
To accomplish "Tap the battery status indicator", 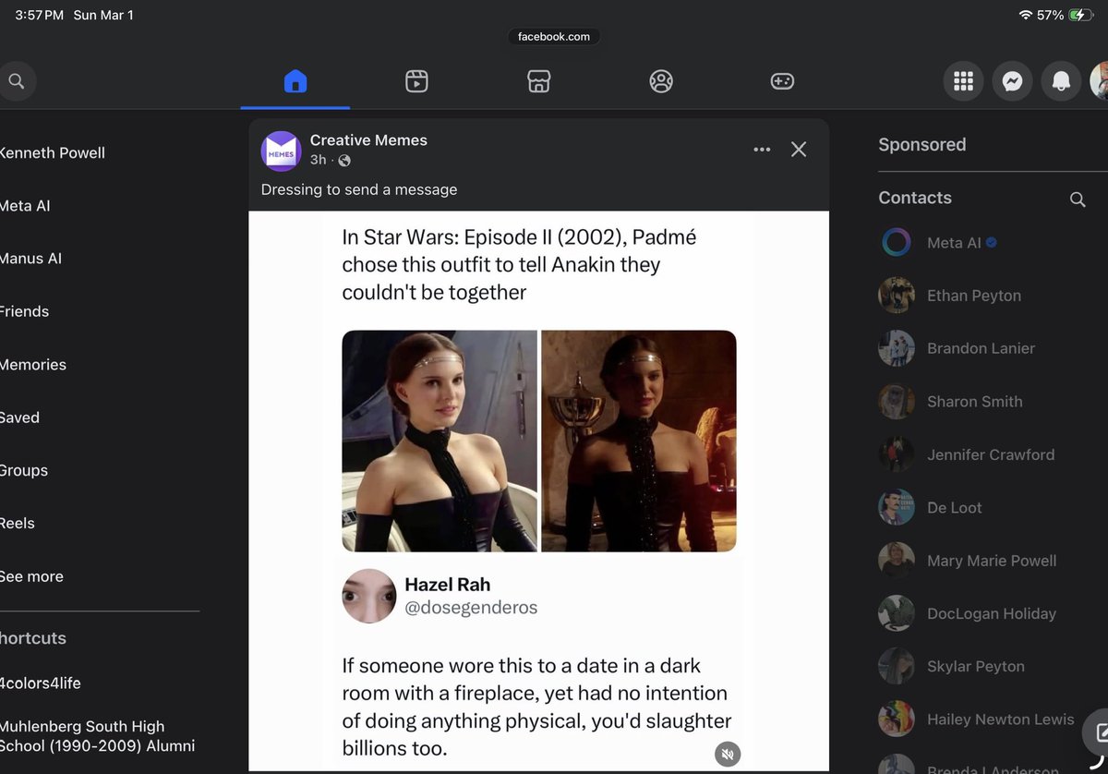I will (x=1080, y=15).
